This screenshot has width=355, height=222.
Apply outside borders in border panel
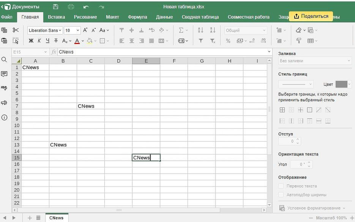click(x=310, y=110)
